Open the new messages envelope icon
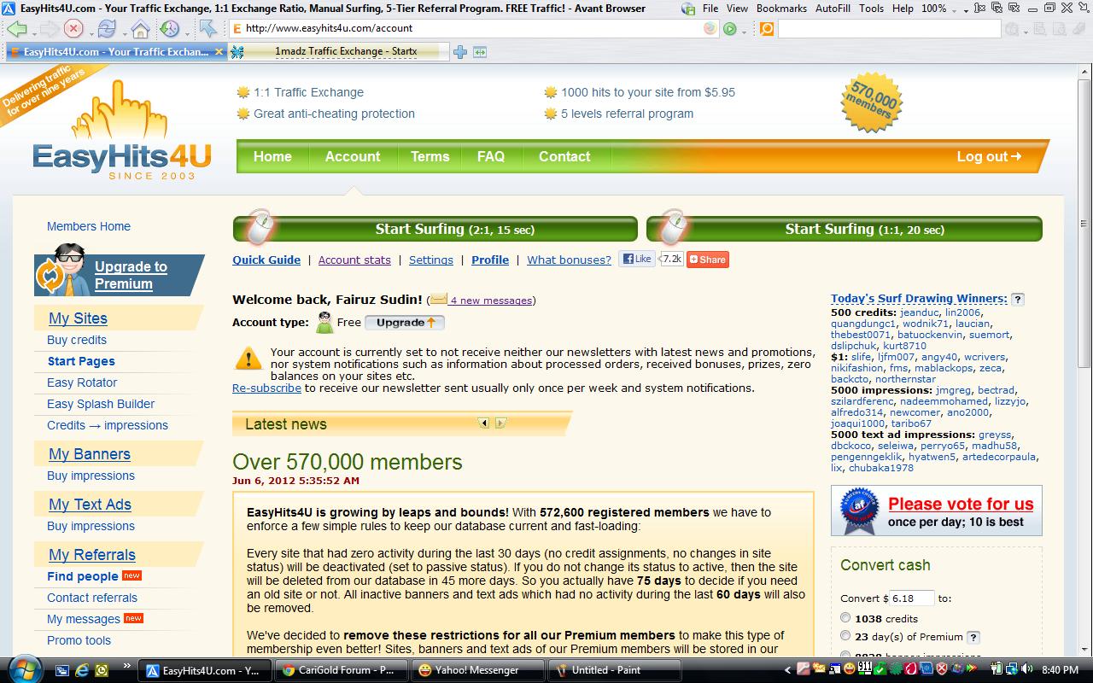This screenshot has height=683, width=1093. pyautogui.click(x=438, y=300)
